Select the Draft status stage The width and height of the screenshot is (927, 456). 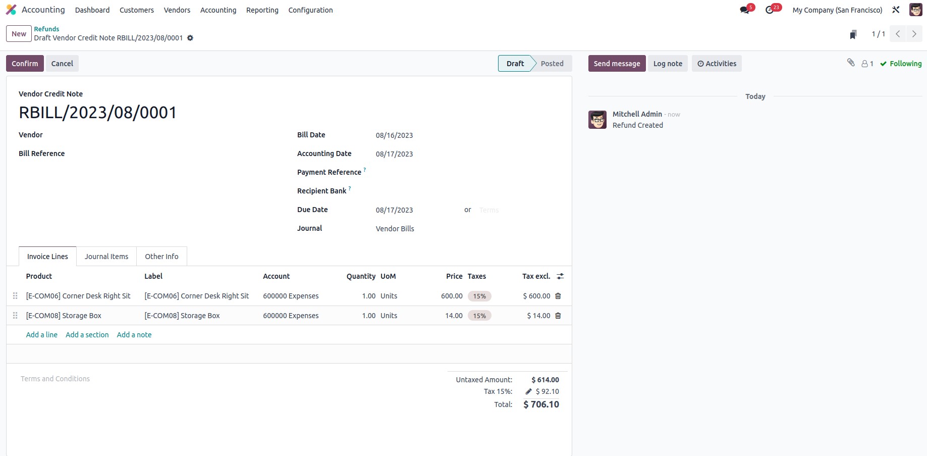515,64
